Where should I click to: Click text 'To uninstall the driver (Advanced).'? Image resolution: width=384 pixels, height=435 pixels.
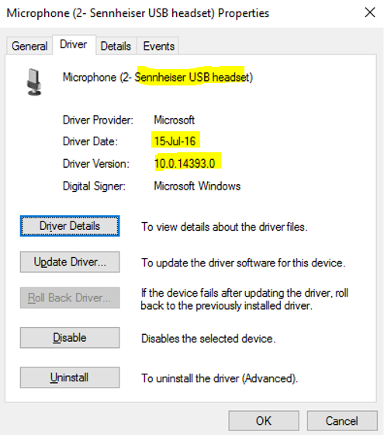[220, 378]
